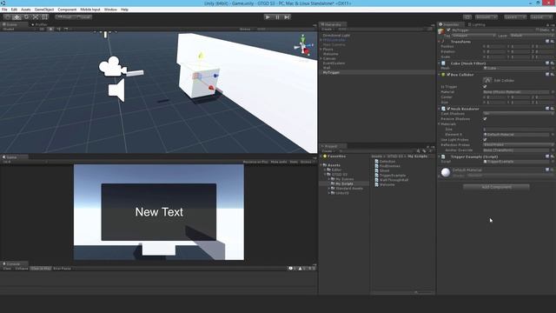Screen dimensions: 556x313
Task: Start Play mode
Action: tap(268, 17)
